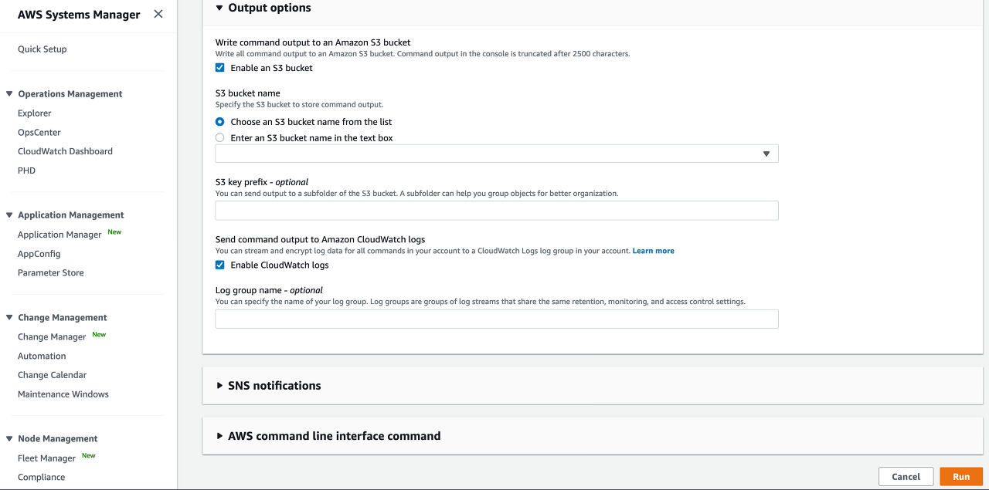Viewport: 989px width, 490px height.
Task: Collapse the Change Management section arrow
Action: coord(10,318)
